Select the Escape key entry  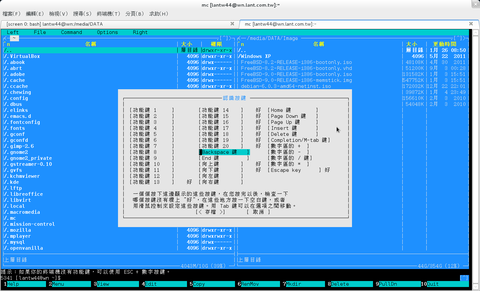[x=293, y=170]
